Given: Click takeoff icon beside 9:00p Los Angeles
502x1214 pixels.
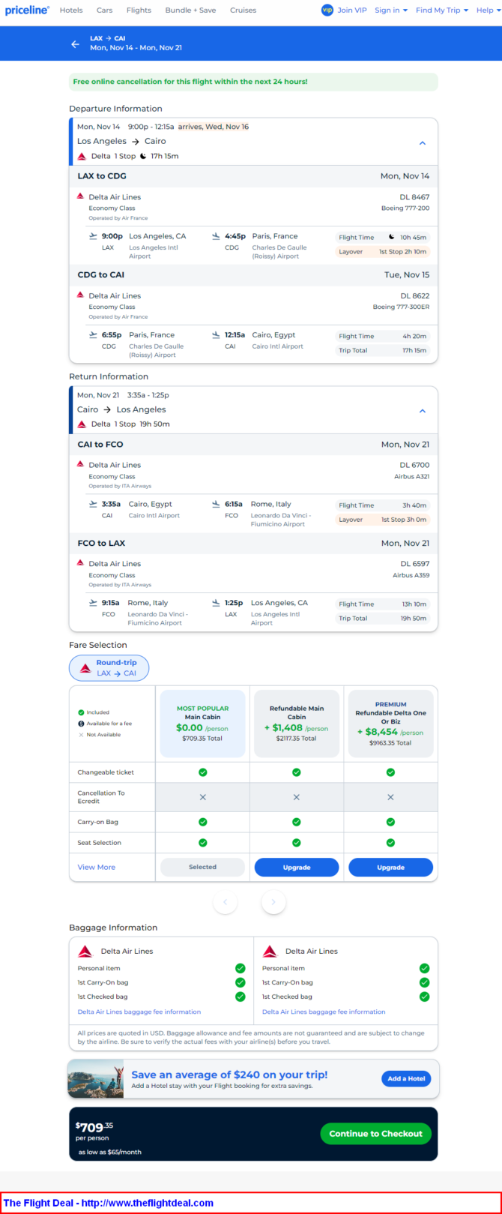Looking at the screenshot, I should [93, 235].
